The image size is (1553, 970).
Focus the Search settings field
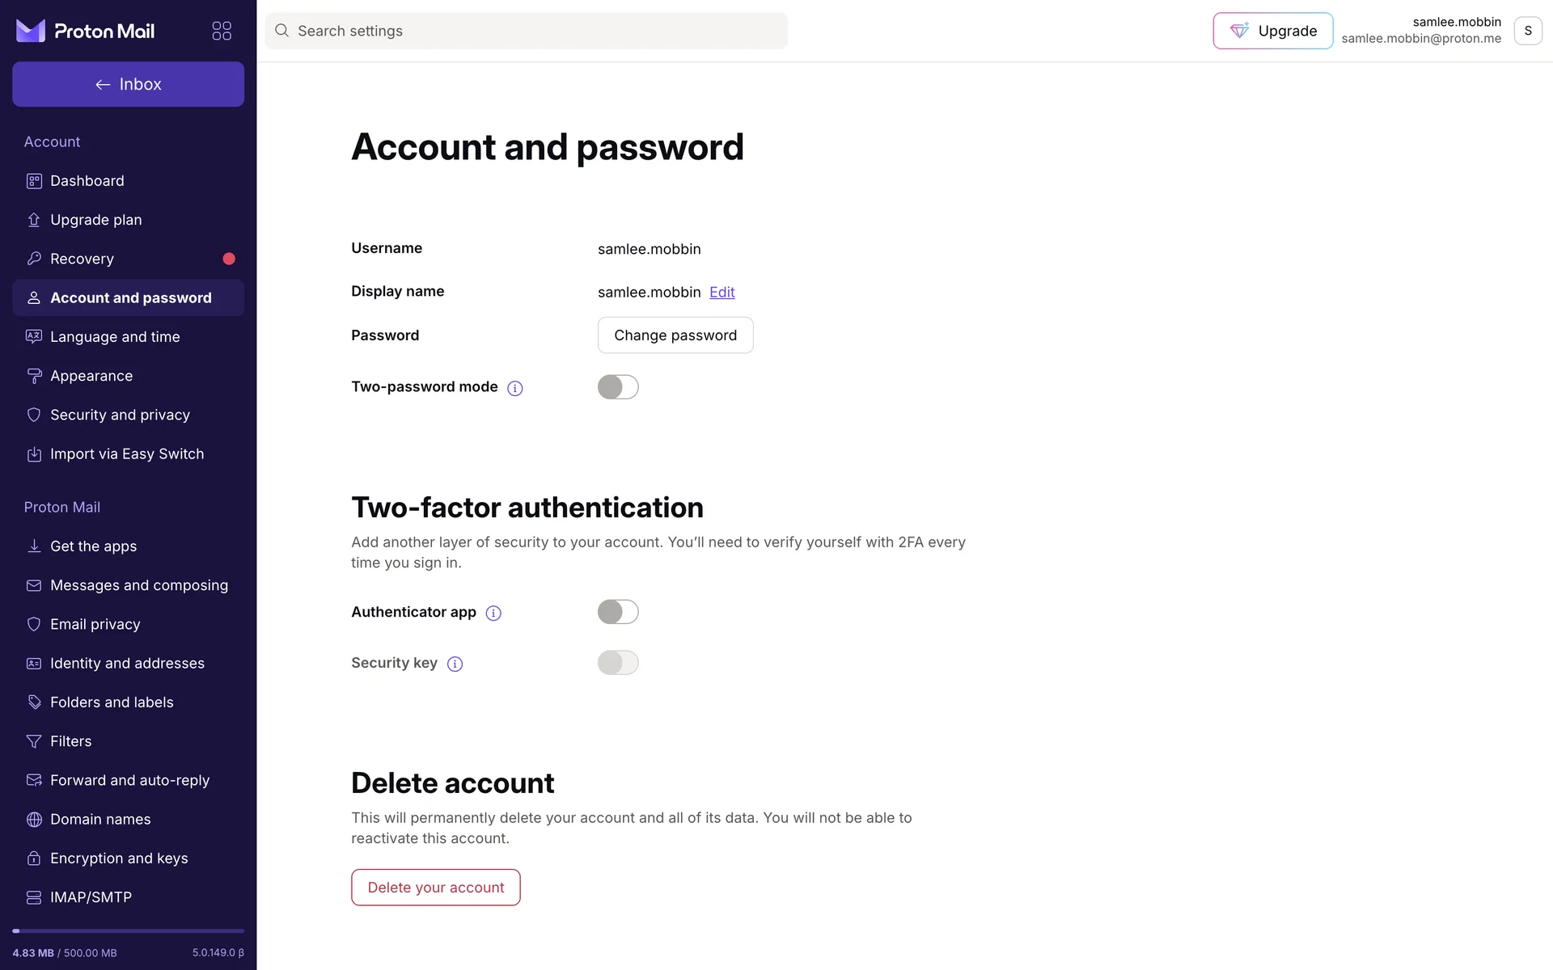tap(534, 31)
